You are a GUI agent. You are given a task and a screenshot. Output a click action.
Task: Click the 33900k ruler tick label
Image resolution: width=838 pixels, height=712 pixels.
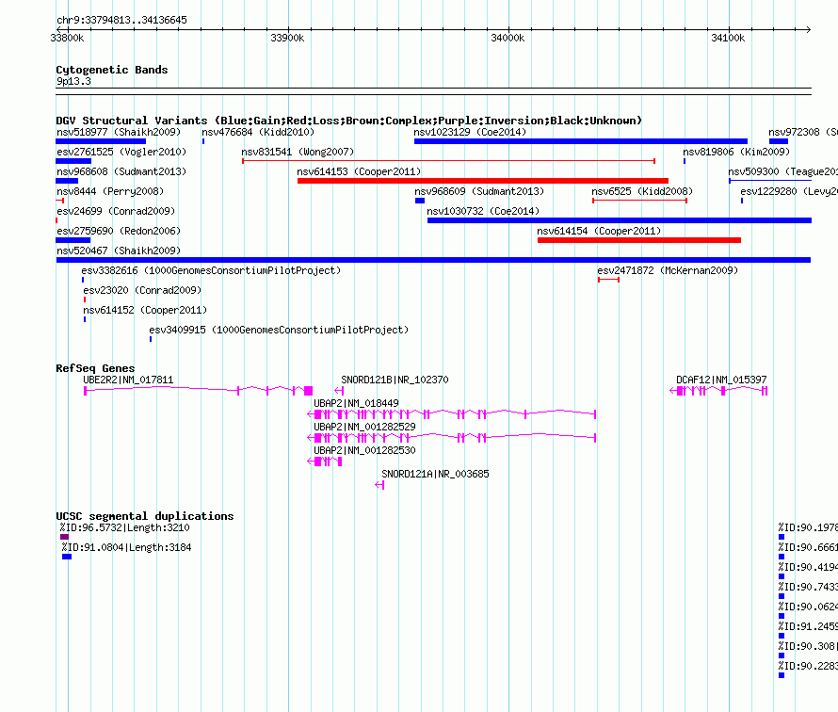tap(287, 38)
